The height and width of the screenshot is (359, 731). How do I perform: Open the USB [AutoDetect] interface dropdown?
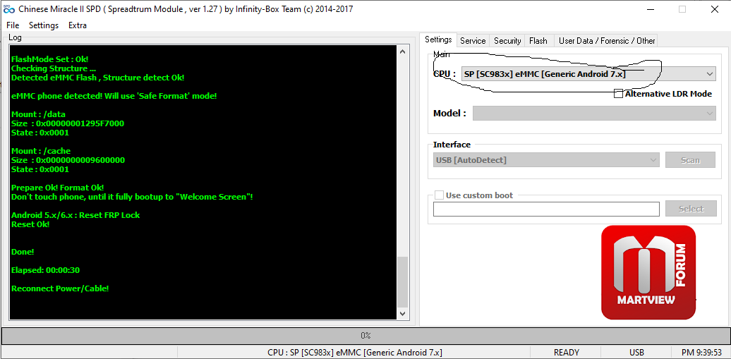(546, 160)
